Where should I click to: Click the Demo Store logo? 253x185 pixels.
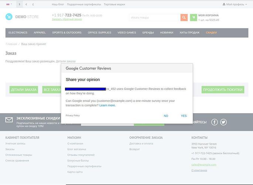click(x=22, y=17)
